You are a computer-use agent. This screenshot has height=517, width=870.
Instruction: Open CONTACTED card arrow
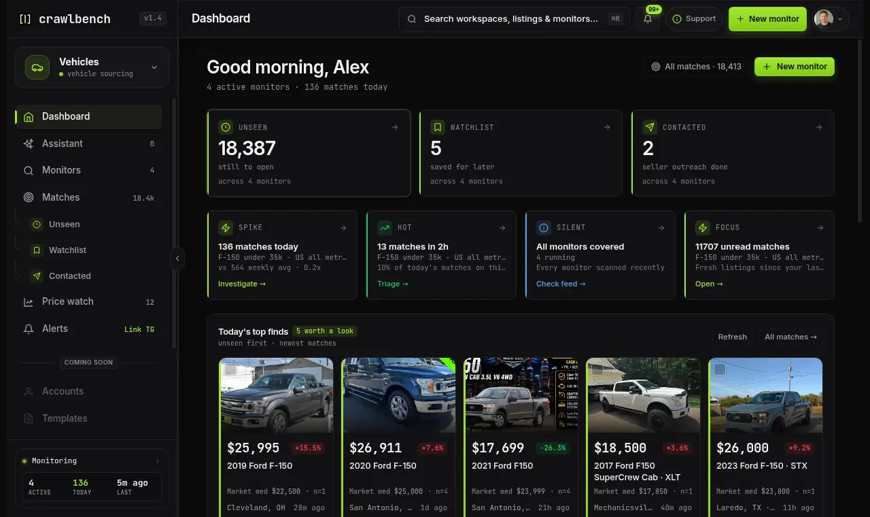(x=819, y=127)
